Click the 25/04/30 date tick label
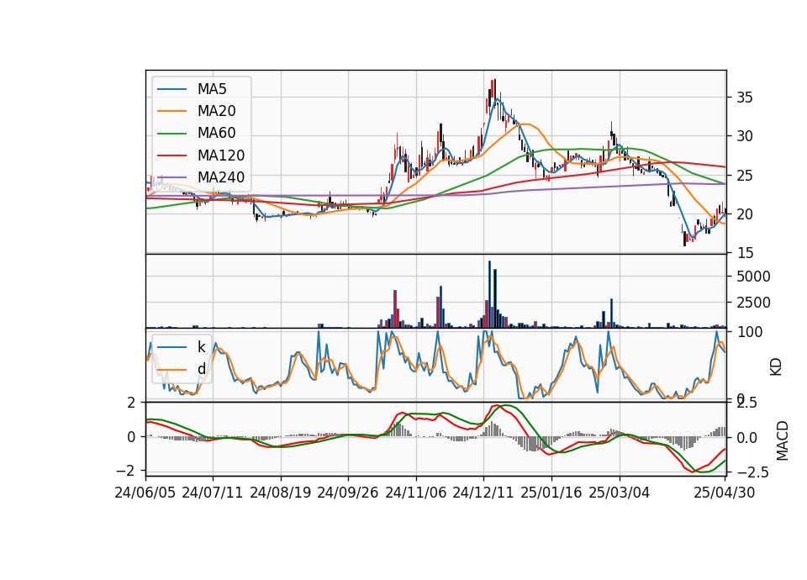The height and width of the screenshot is (580, 807). pyautogui.click(x=725, y=493)
